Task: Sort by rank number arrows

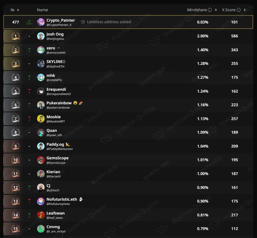Action: [x=18, y=10]
